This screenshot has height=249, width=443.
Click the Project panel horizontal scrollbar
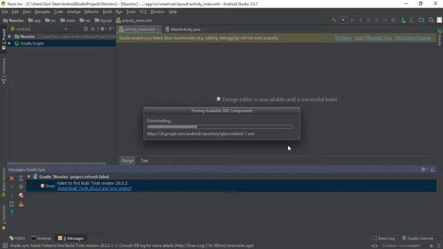coord(57,163)
